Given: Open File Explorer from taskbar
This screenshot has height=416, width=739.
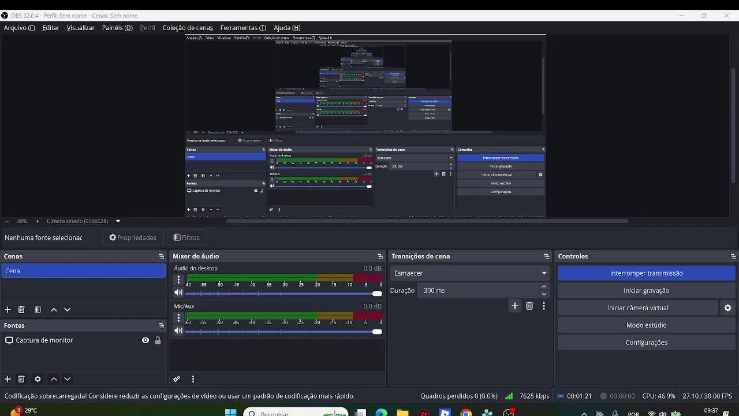Looking at the screenshot, I should 402,413.
